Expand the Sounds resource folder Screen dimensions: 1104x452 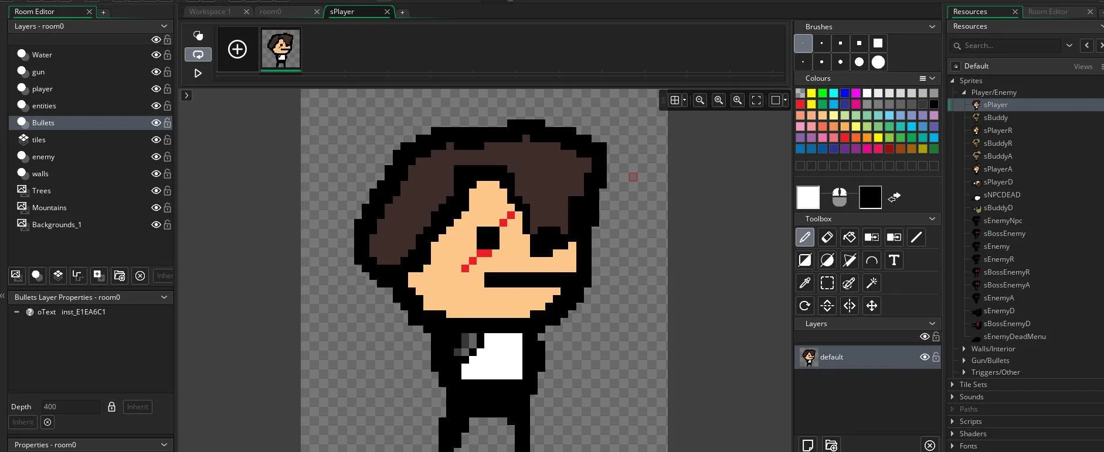point(952,397)
